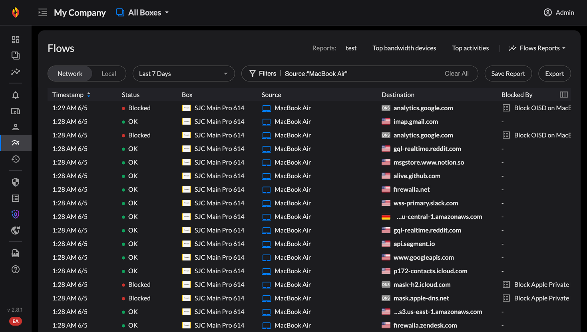Click the v 2.8.1 version label
Screen dimensions: 587x332
point(15,310)
